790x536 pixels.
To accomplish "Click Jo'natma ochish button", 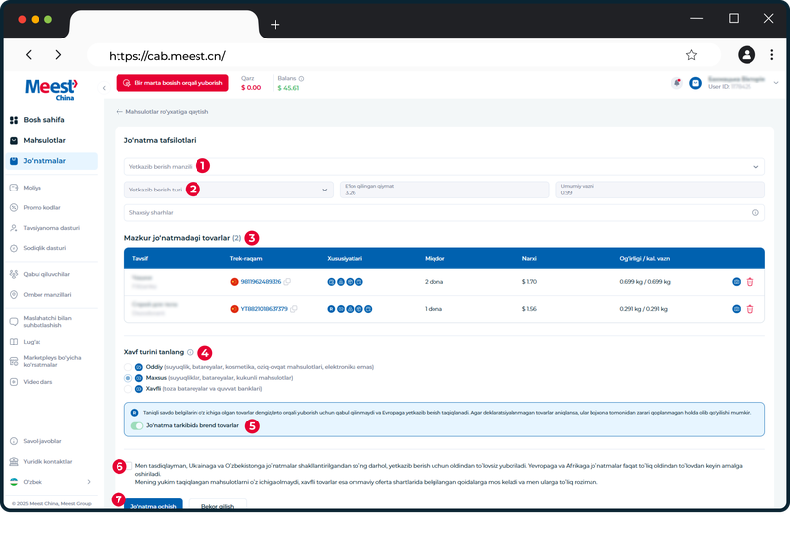I will (153, 505).
